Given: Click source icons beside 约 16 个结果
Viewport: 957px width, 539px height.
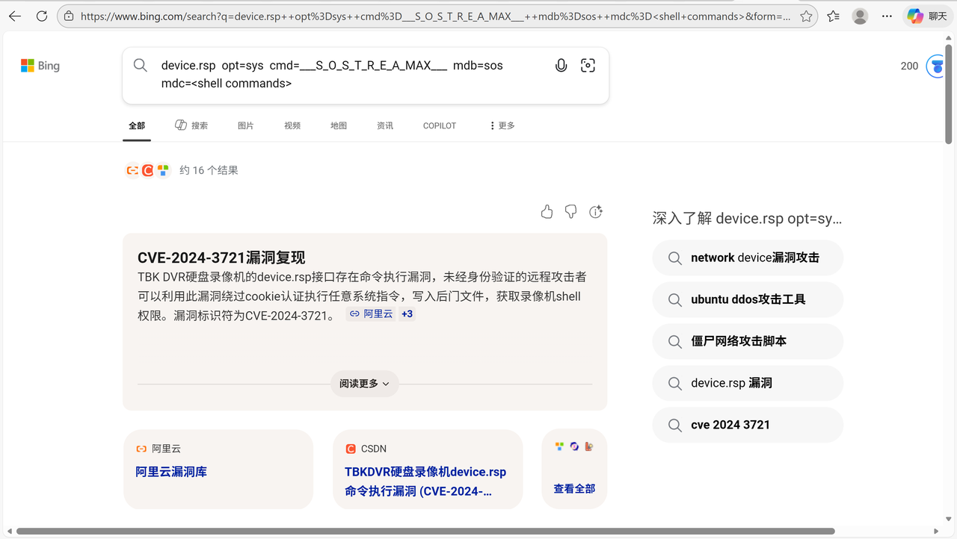Looking at the screenshot, I should click(x=148, y=170).
